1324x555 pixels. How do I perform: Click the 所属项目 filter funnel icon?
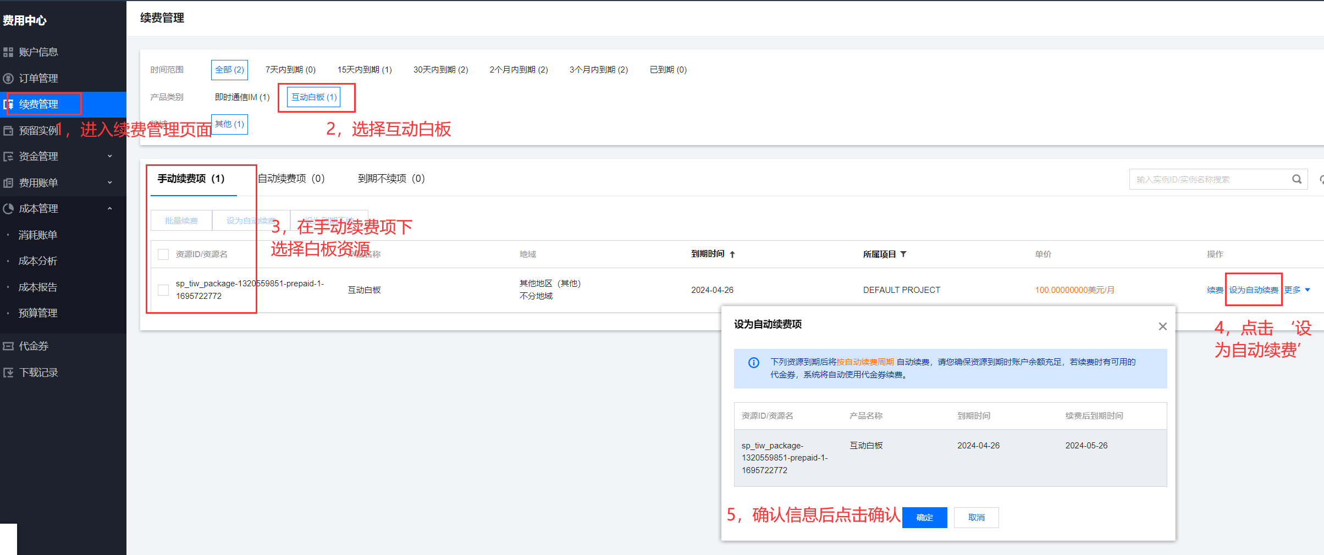903,254
